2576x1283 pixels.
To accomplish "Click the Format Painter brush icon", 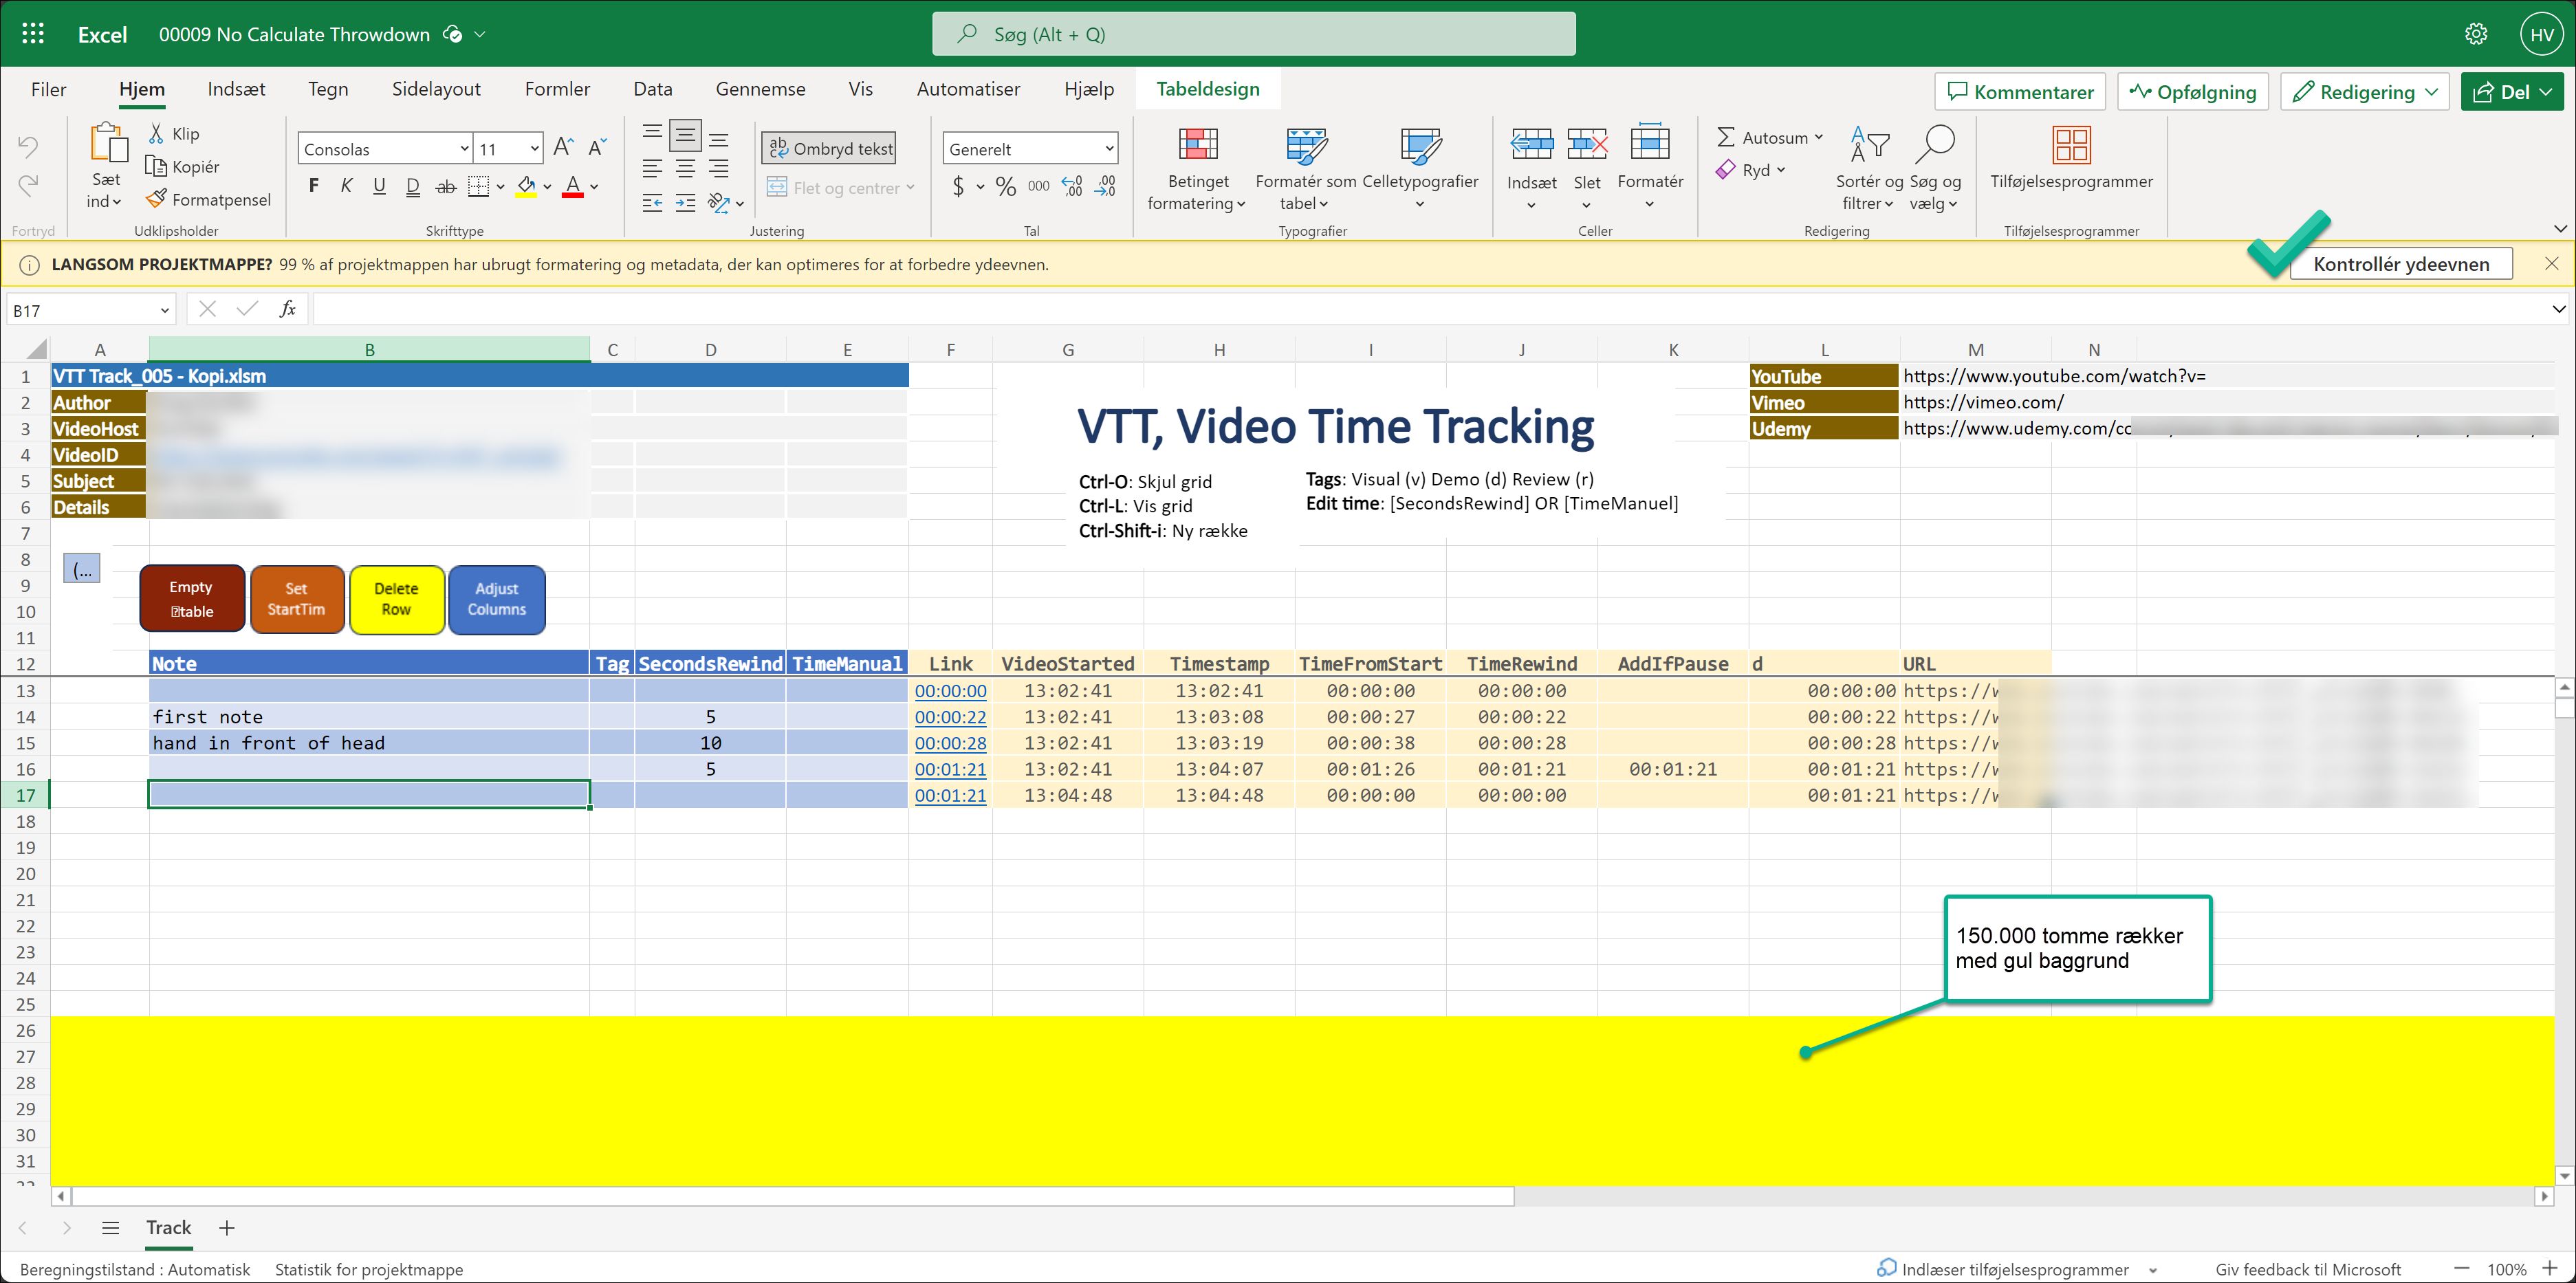I will click(156, 199).
